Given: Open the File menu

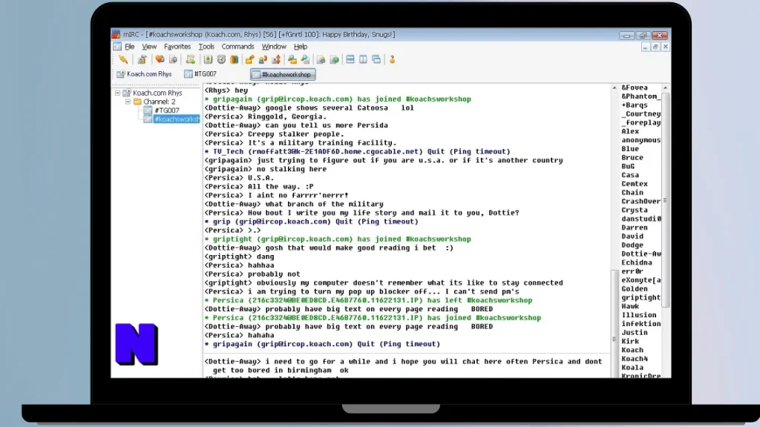Looking at the screenshot, I should click(129, 47).
